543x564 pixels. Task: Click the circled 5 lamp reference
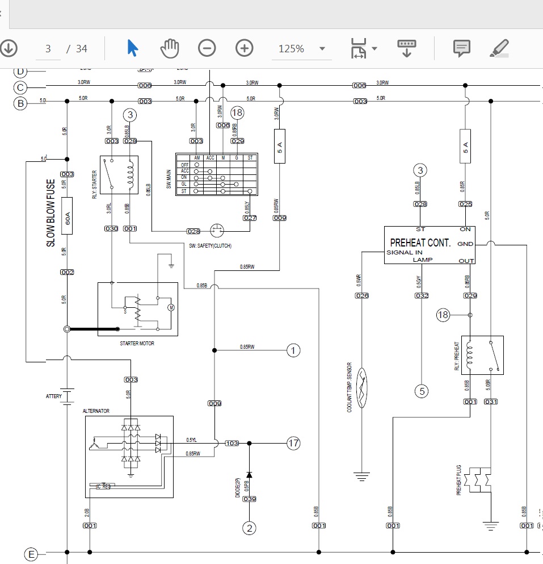(x=420, y=391)
